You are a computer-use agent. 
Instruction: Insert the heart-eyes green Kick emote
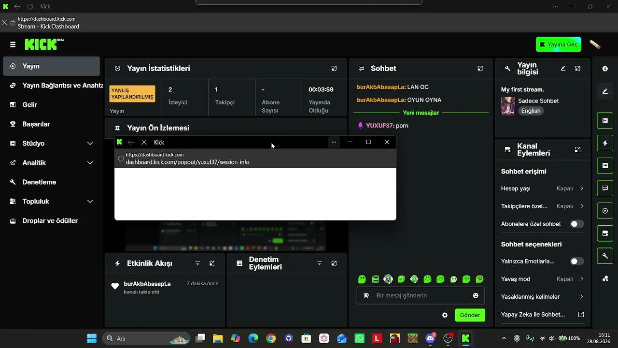pyautogui.click(x=479, y=279)
